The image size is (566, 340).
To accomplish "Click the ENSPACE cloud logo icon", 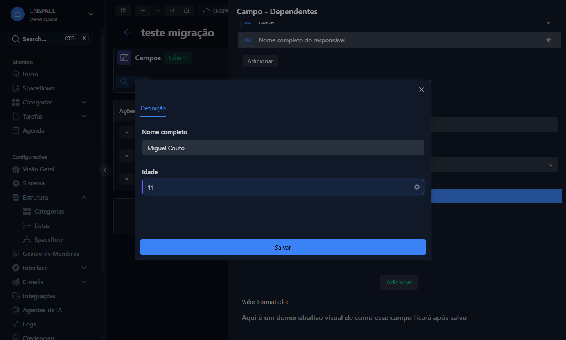I will point(17,14).
